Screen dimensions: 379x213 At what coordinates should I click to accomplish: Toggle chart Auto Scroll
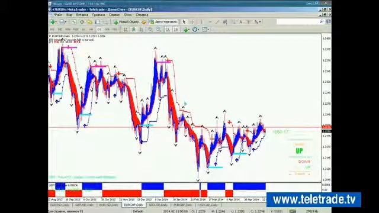point(168,29)
